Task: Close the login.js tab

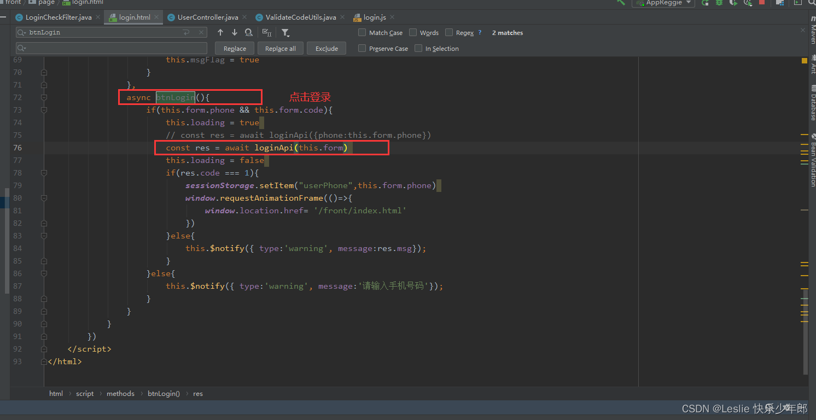Action: coord(391,17)
